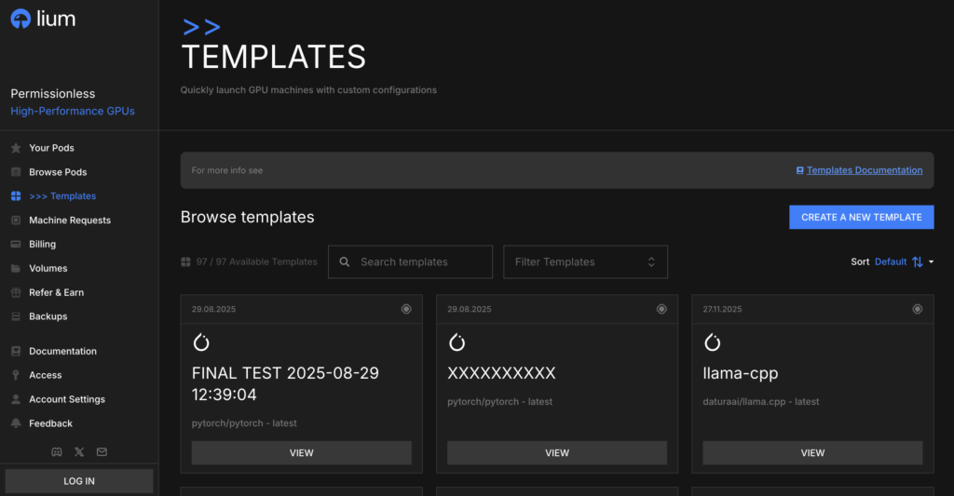Screen dimensions: 954x496
Task: Click the CREATE A NEW TEMPLATE button
Action: [x=861, y=217]
